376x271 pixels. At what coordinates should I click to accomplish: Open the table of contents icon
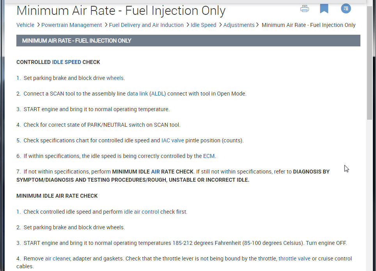pos(346,9)
